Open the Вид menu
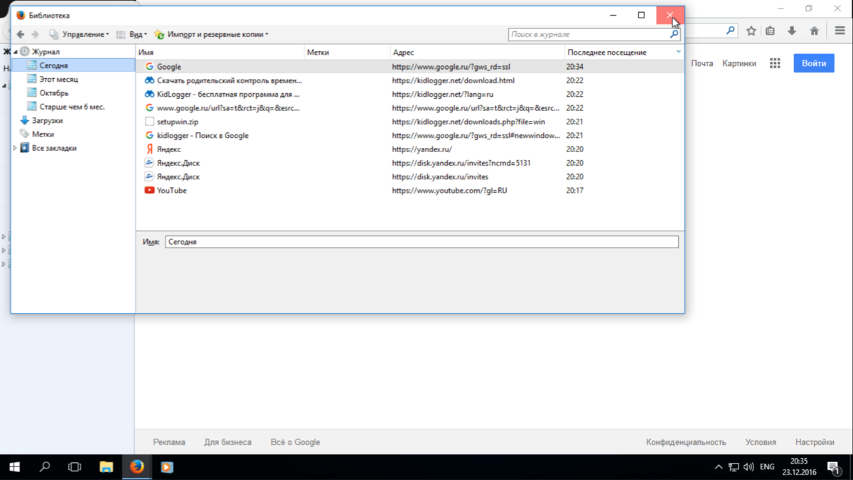 point(132,34)
